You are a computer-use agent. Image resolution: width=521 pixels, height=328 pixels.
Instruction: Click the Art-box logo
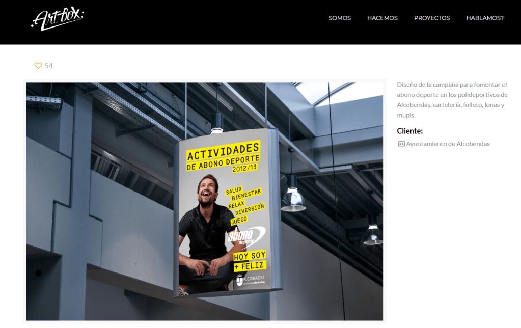58,19
